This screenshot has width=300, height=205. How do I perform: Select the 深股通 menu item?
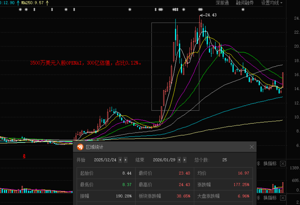tap(222, 4)
